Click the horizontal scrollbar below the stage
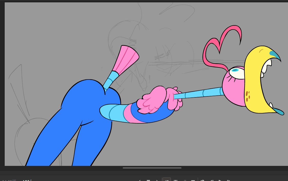 click(152, 168)
